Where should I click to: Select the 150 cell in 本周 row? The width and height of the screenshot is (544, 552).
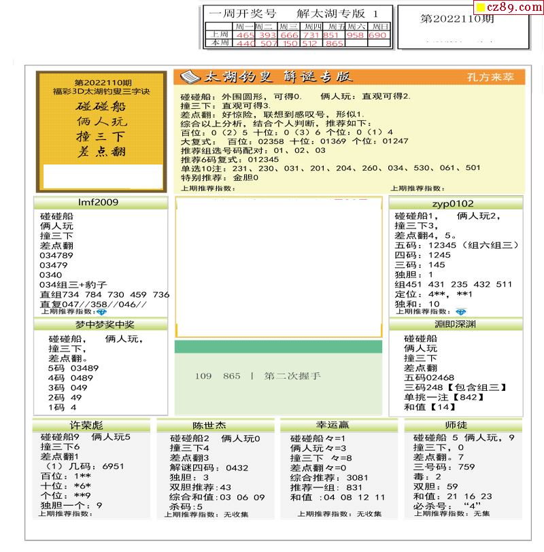pos(290,44)
